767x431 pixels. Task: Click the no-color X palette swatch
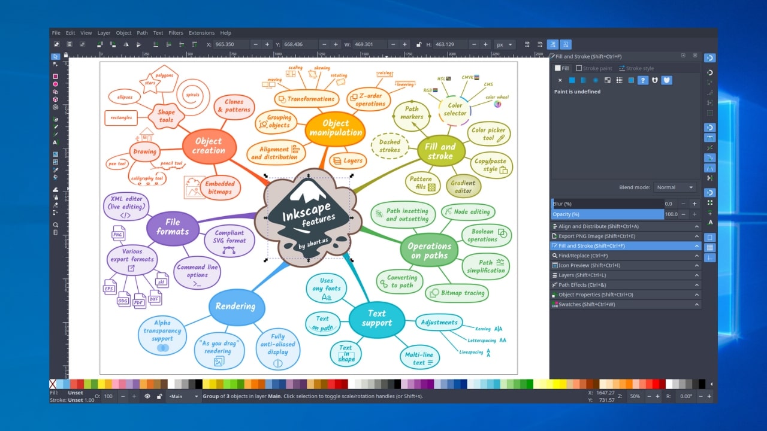[53, 384]
